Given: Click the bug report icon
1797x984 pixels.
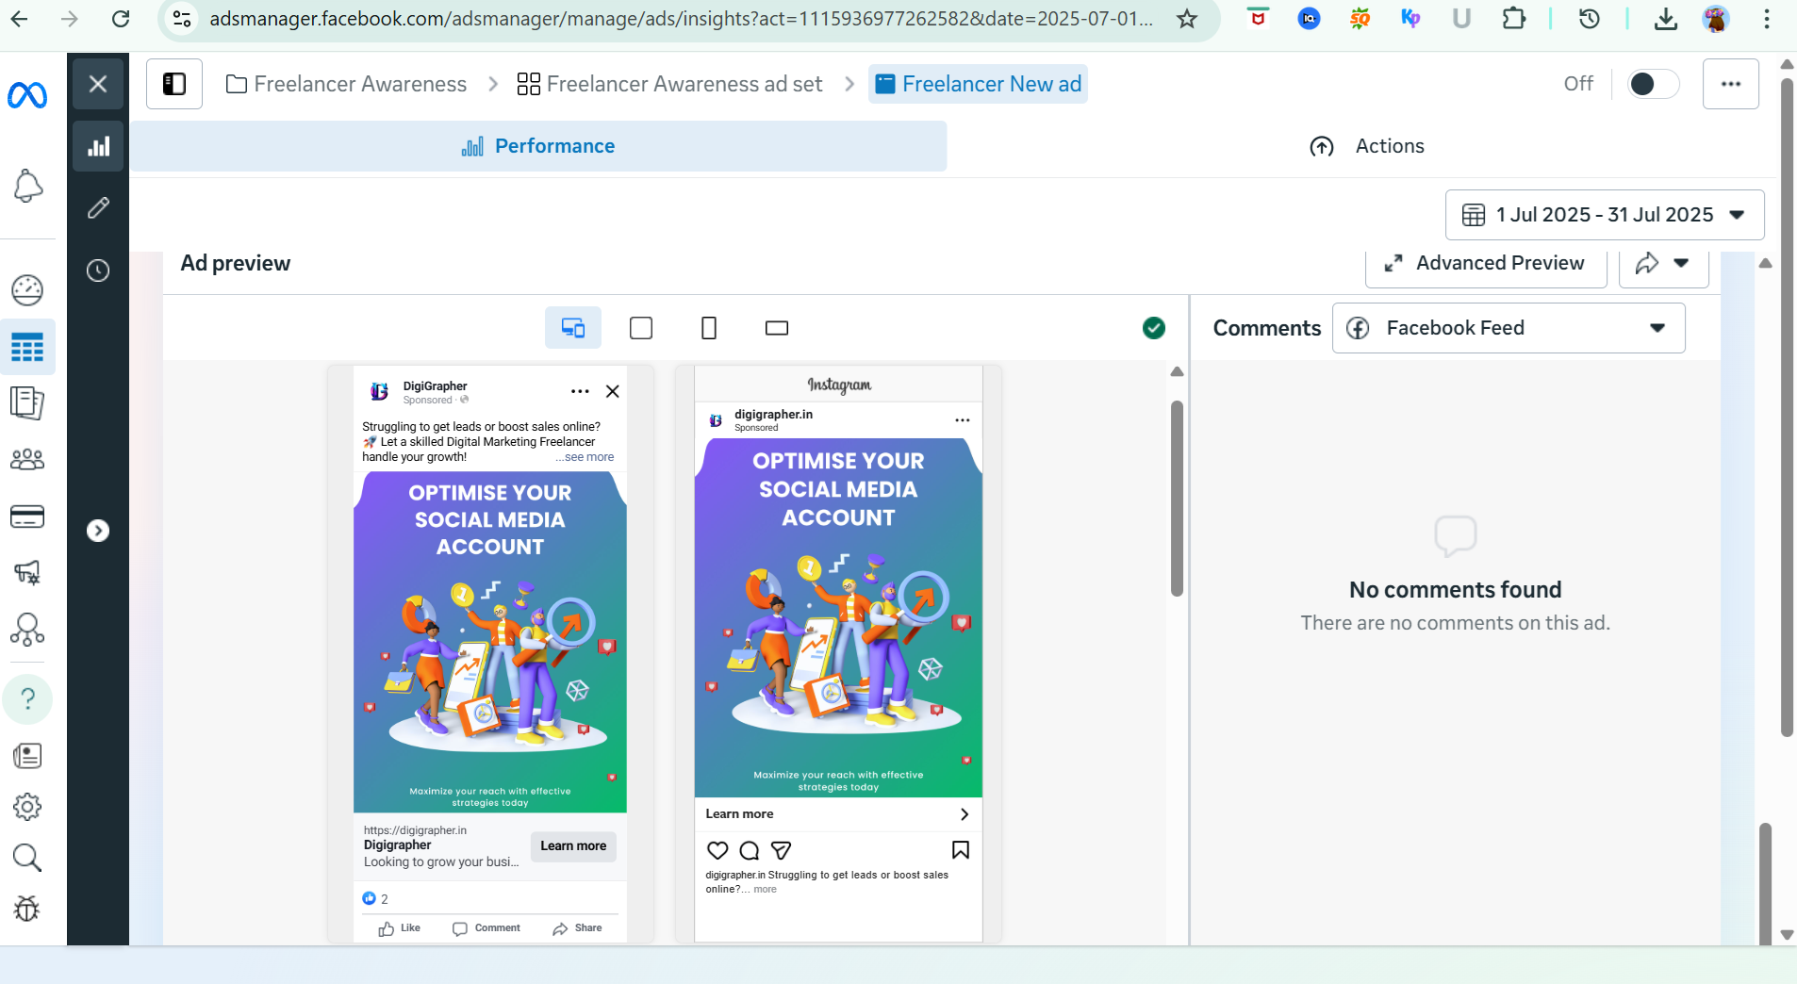Looking at the screenshot, I should click(27, 909).
